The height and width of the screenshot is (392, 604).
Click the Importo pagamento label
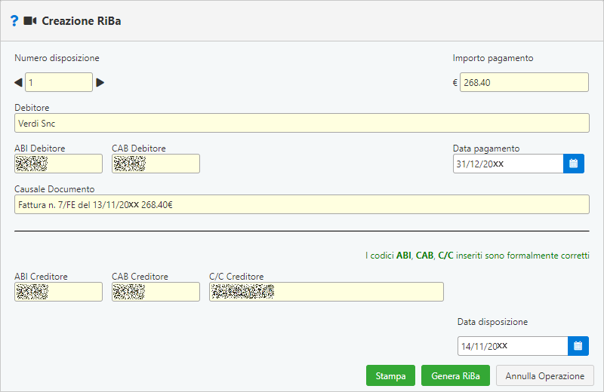pos(493,58)
